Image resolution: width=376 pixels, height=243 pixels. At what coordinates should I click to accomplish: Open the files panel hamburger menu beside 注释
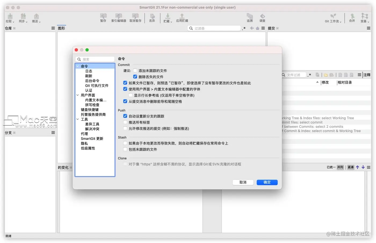click(359, 75)
